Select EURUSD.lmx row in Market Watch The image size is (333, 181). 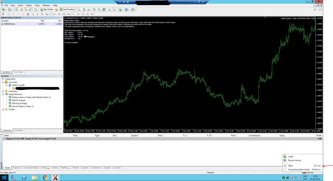pyautogui.click(x=32, y=24)
